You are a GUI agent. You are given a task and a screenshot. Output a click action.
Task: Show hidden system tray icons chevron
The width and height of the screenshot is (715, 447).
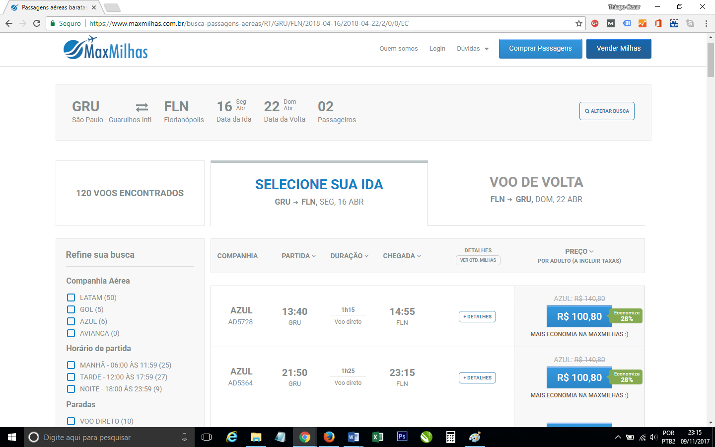point(618,438)
